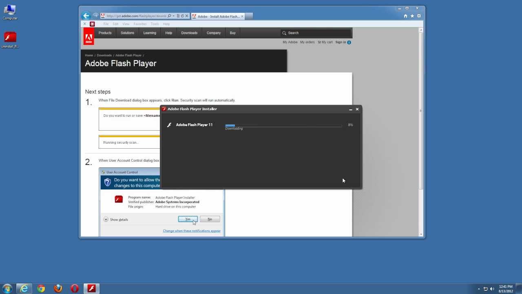Click the Sign in link
Screen dimensions: 522x294
(x=341, y=42)
